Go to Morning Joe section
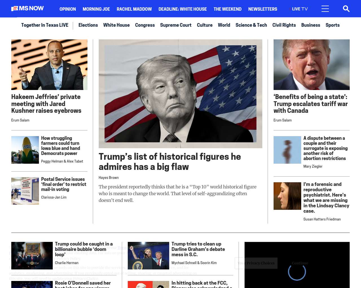The height and width of the screenshot is (288, 361). (96, 9)
